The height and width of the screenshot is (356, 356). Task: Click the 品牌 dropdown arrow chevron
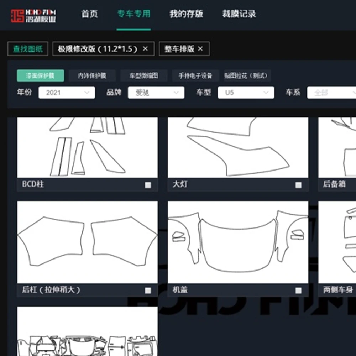pos(176,93)
